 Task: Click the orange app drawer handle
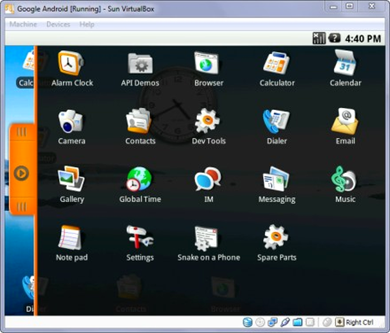(22, 169)
